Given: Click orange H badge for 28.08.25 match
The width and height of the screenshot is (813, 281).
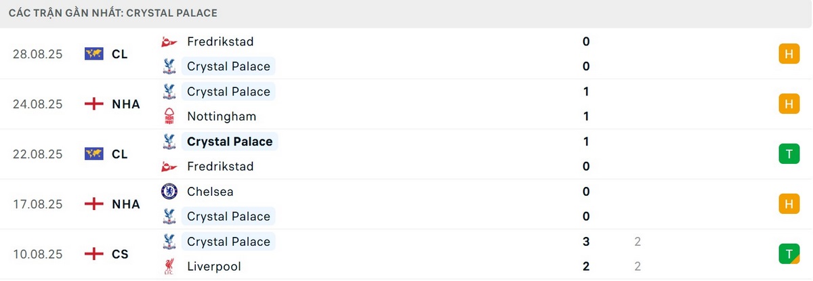Looking at the screenshot, I should tap(789, 54).
